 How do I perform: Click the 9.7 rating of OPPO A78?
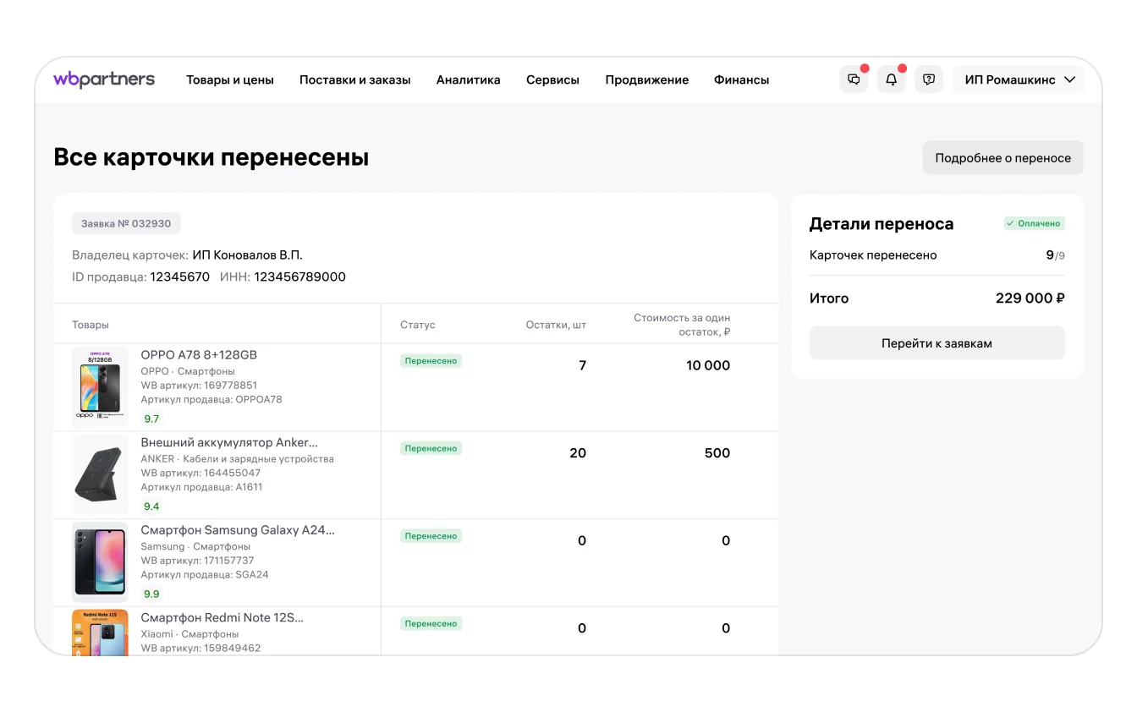tap(151, 419)
